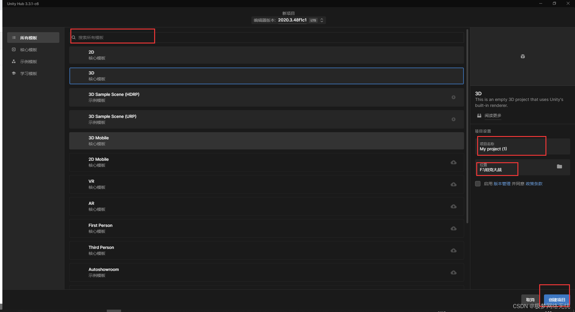Choose the 3D Sample Scene (HDRP) template
The height and width of the screenshot is (312, 575).
point(266,97)
